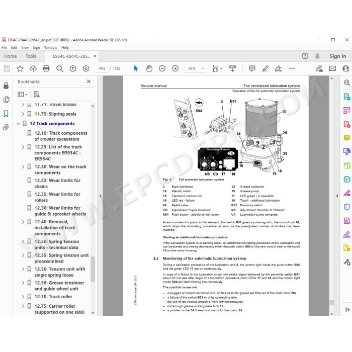The image size is (352, 352).
Task: Open the View menu
Action: pos(25,48)
